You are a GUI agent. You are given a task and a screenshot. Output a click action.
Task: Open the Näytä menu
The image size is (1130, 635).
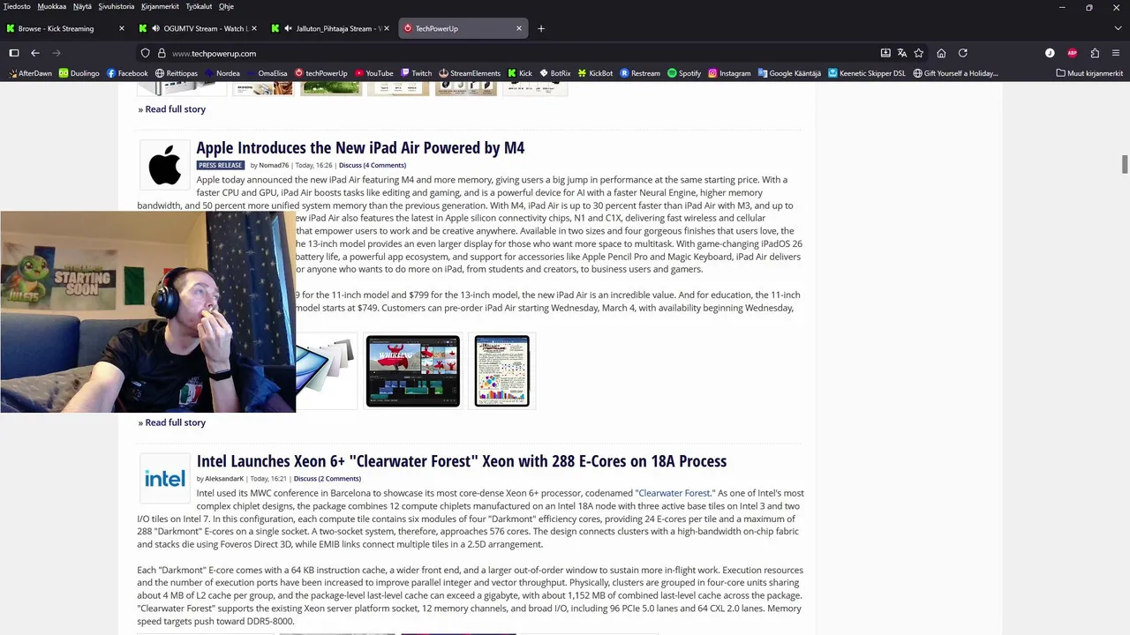click(82, 6)
